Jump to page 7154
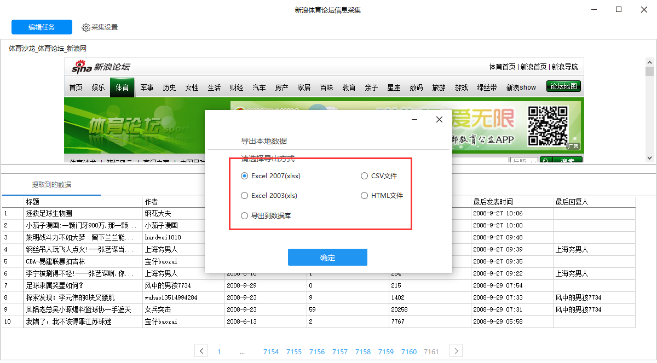Viewport: 657px width, 363px height. click(x=271, y=352)
